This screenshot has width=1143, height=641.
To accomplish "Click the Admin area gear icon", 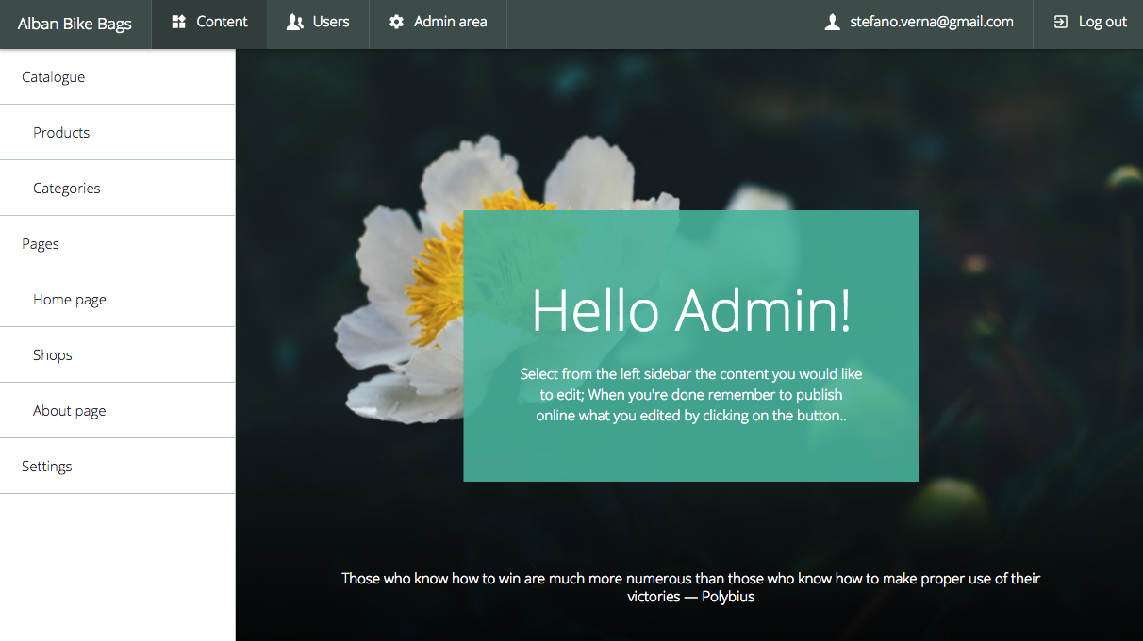I will click(396, 22).
